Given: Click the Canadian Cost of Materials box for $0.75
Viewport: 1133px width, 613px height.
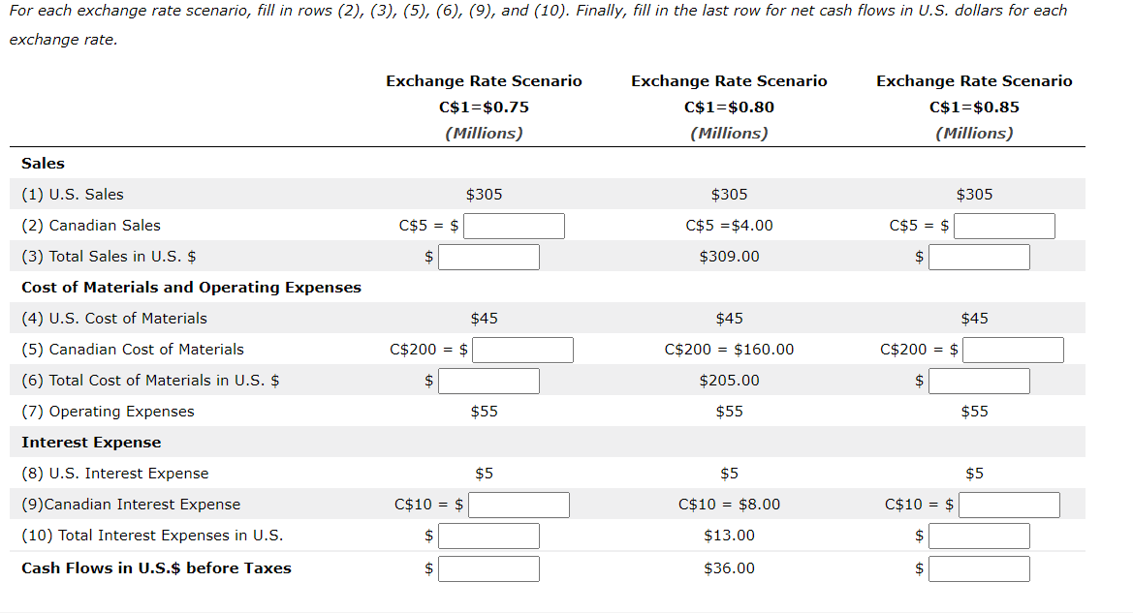Looking at the screenshot, I should point(522,349).
